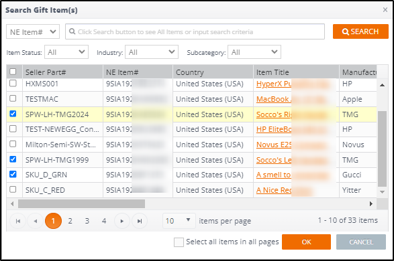Viewport: 394px width, 261px height.
Task: Check the HXMS001 row checkbox
Action: (x=13, y=83)
